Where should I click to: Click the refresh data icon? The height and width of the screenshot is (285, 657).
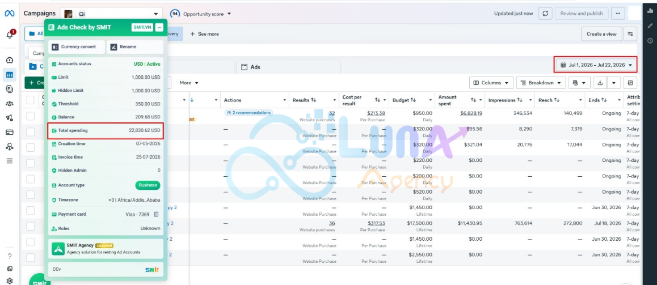click(x=545, y=14)
